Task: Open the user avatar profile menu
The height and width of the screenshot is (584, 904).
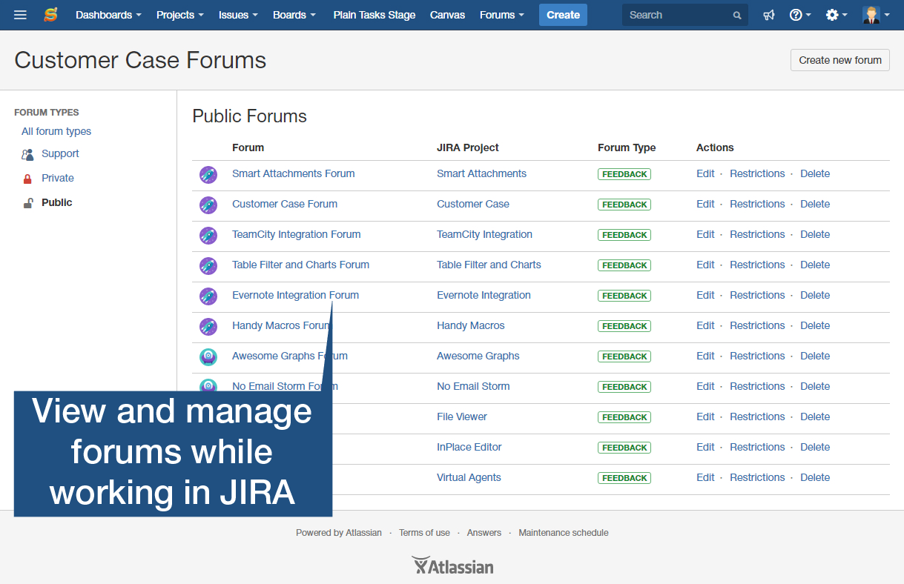Action: [876, 15]
